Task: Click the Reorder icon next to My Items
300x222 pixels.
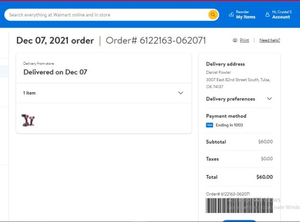Action: (231, 14)
